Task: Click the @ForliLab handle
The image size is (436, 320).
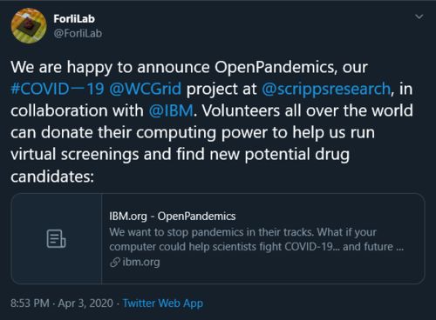Action: tap(78, 33)
